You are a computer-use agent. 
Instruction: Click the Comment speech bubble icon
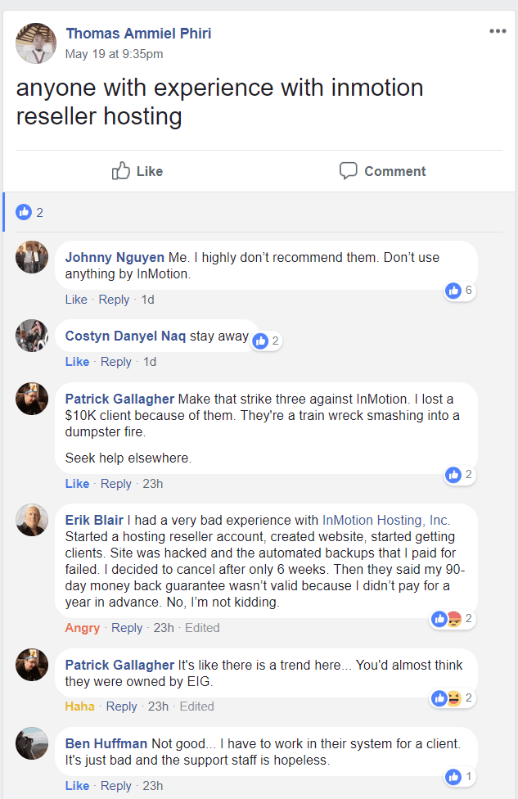coord(349,171)
